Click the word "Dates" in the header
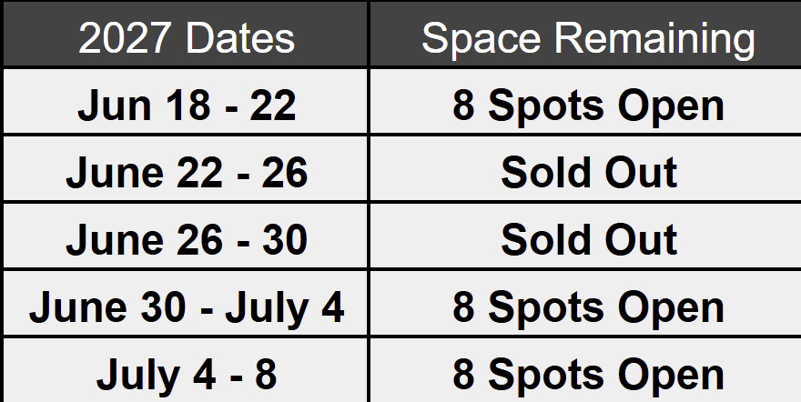Image resolution: width=801 pixels, height=402 pixels. [240, 38]
